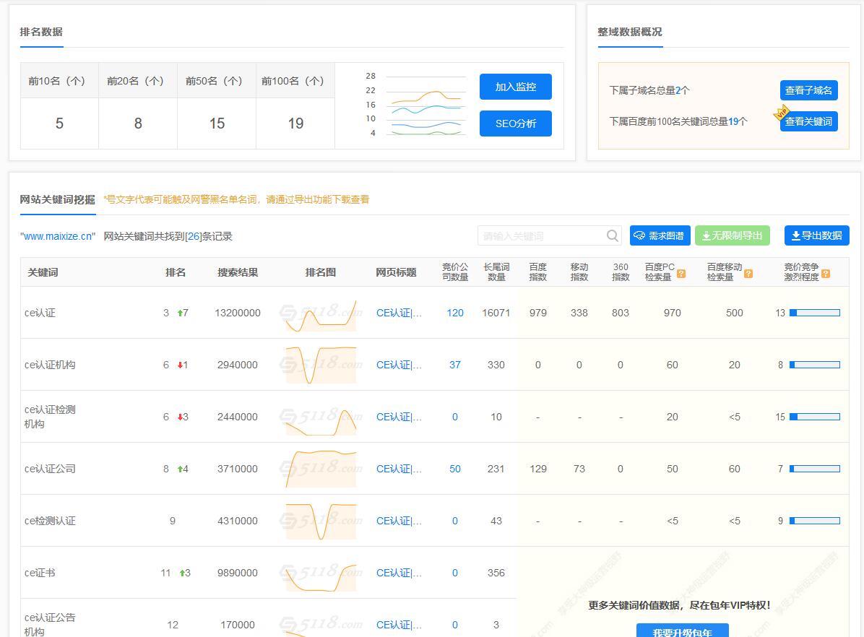
Task: Click keyword text ce证书
Action: (x=40, y=573)
